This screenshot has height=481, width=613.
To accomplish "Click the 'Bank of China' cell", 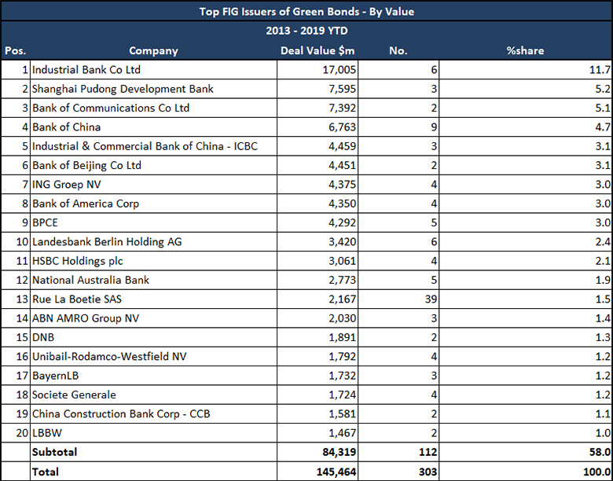I will (153, 127).
